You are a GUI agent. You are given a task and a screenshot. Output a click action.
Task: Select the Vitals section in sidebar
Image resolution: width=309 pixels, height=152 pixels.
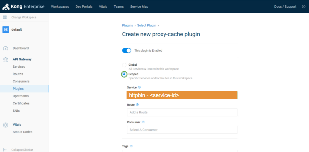(x=17, y=125)
